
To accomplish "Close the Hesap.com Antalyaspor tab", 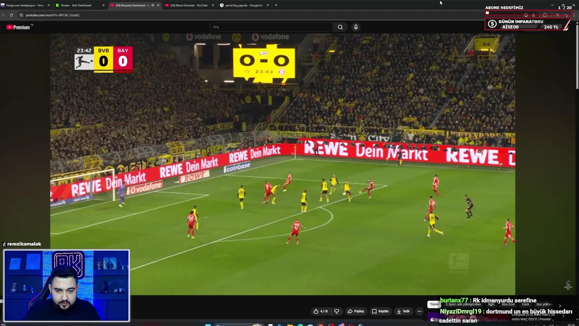I will coord(48,5).
